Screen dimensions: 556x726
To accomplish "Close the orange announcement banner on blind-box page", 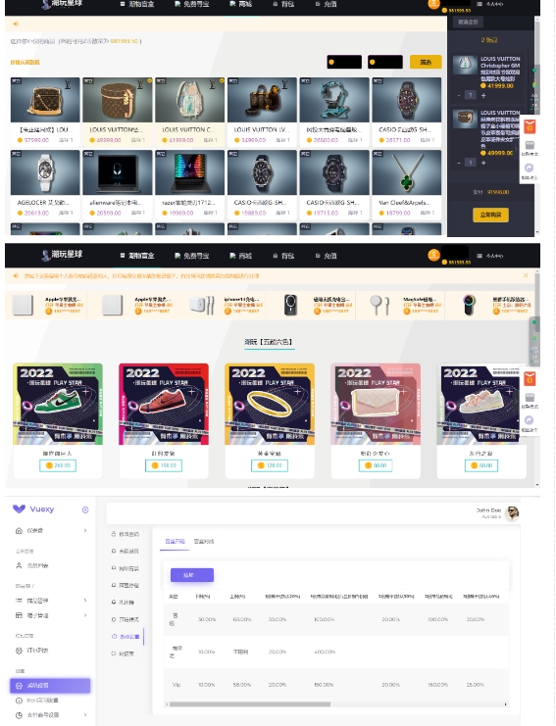I will tap(526, 275).
